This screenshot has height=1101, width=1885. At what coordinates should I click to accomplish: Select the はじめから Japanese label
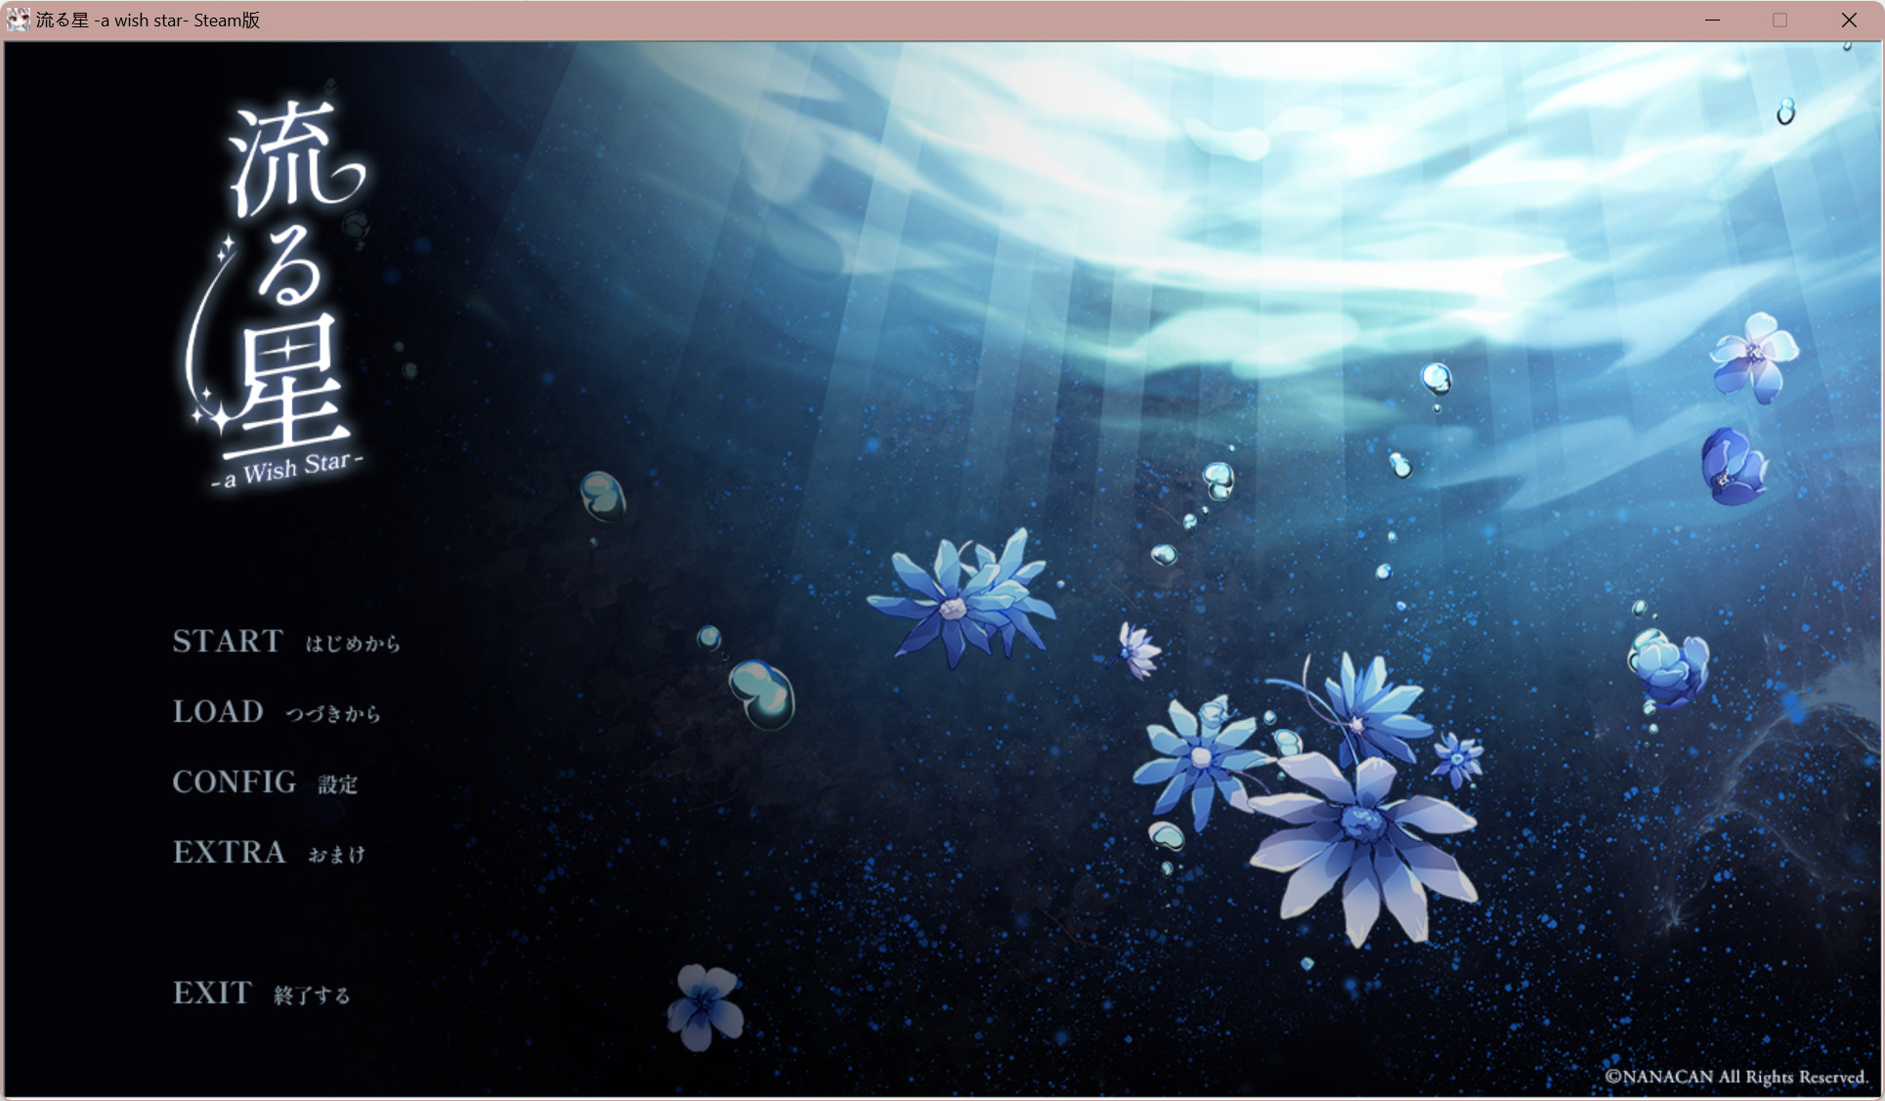tap(353, 644)
